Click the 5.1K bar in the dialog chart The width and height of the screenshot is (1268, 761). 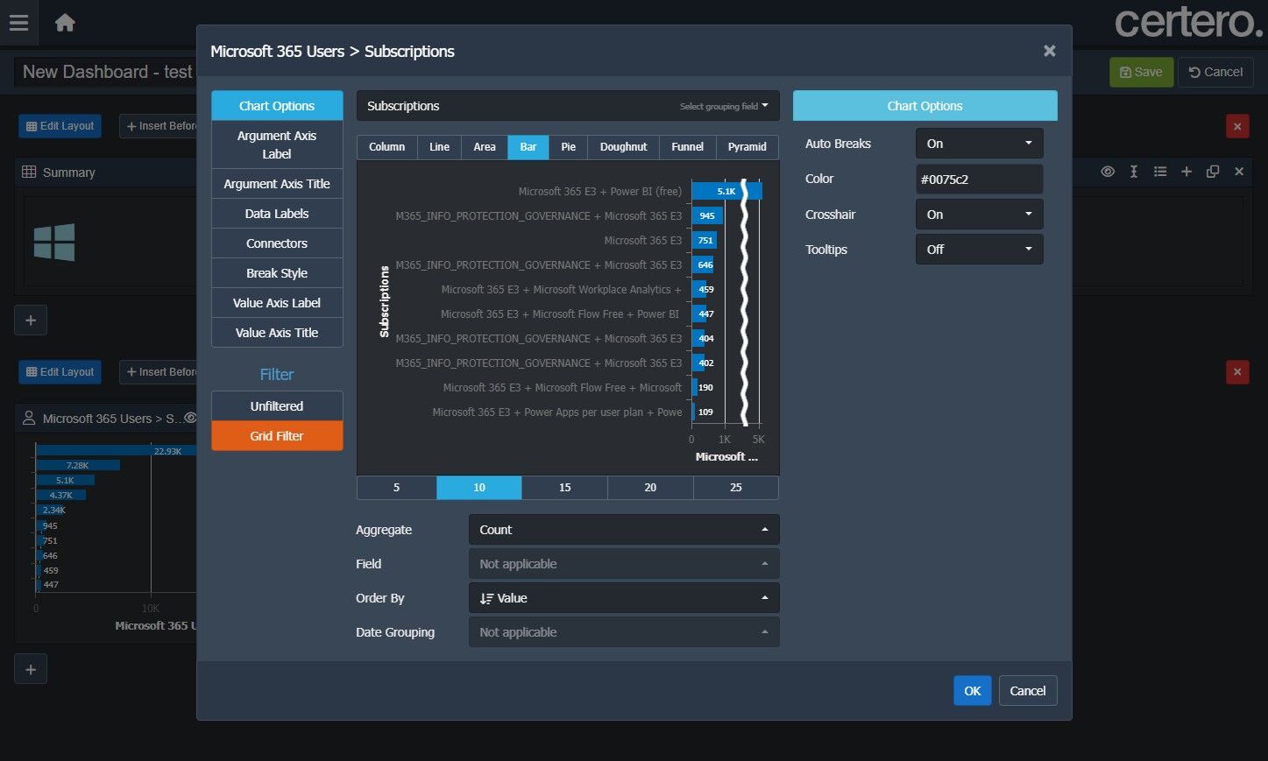(726, 191)
